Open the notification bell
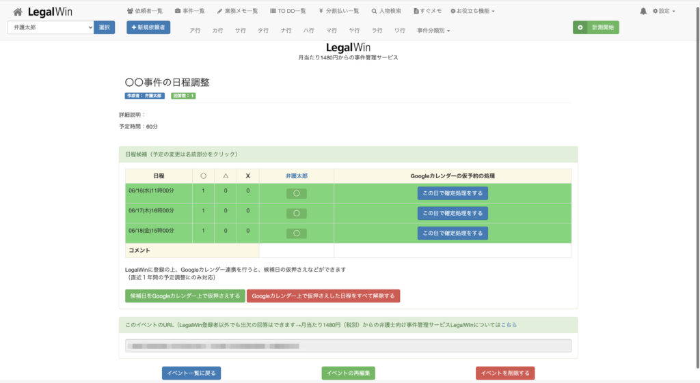The width and height of the screenshot is (700, 383). (643, 12)
